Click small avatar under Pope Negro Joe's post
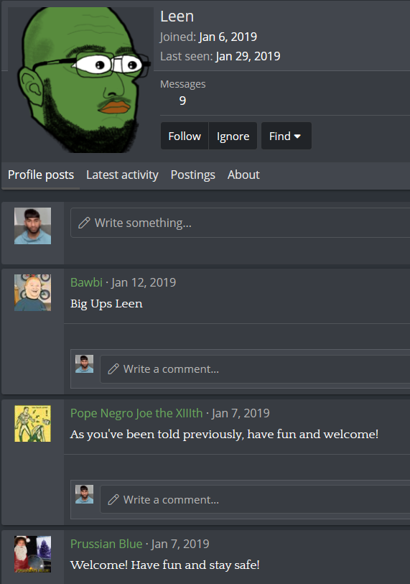This screenshot has width=410, height=584. point(85,494)
